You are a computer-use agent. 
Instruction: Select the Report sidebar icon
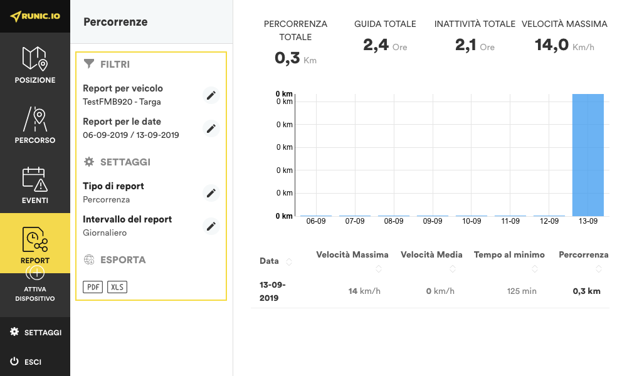35,240
